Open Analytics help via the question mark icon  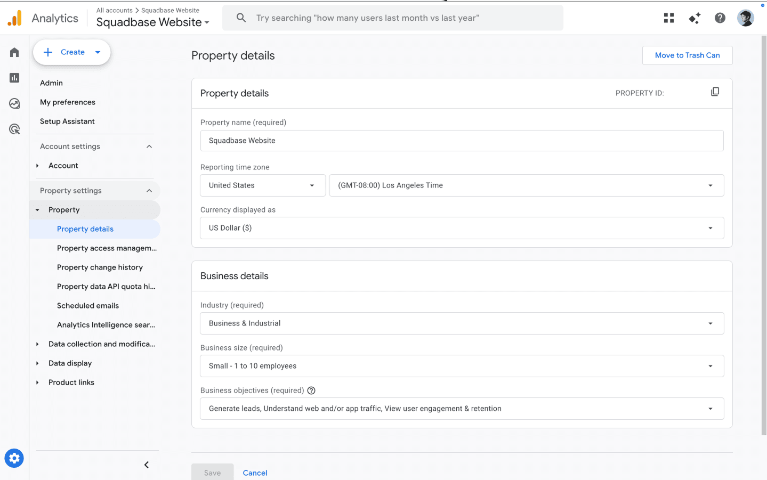click(720, 18)
